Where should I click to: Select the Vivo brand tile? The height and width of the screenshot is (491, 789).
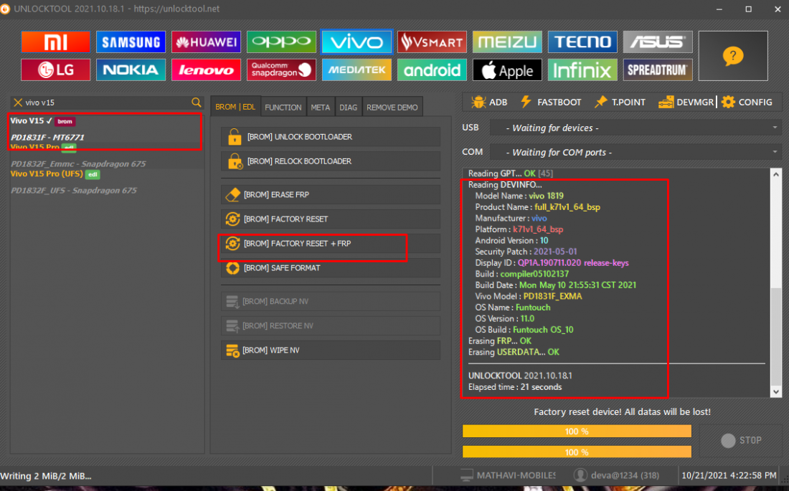click(356, 42)
